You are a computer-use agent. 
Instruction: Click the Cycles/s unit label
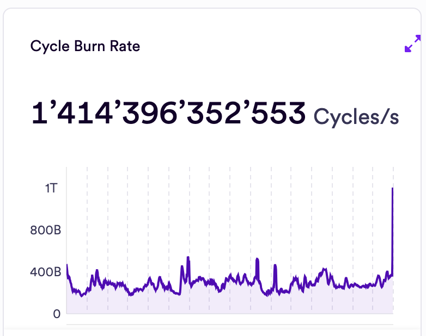point(356,116)
